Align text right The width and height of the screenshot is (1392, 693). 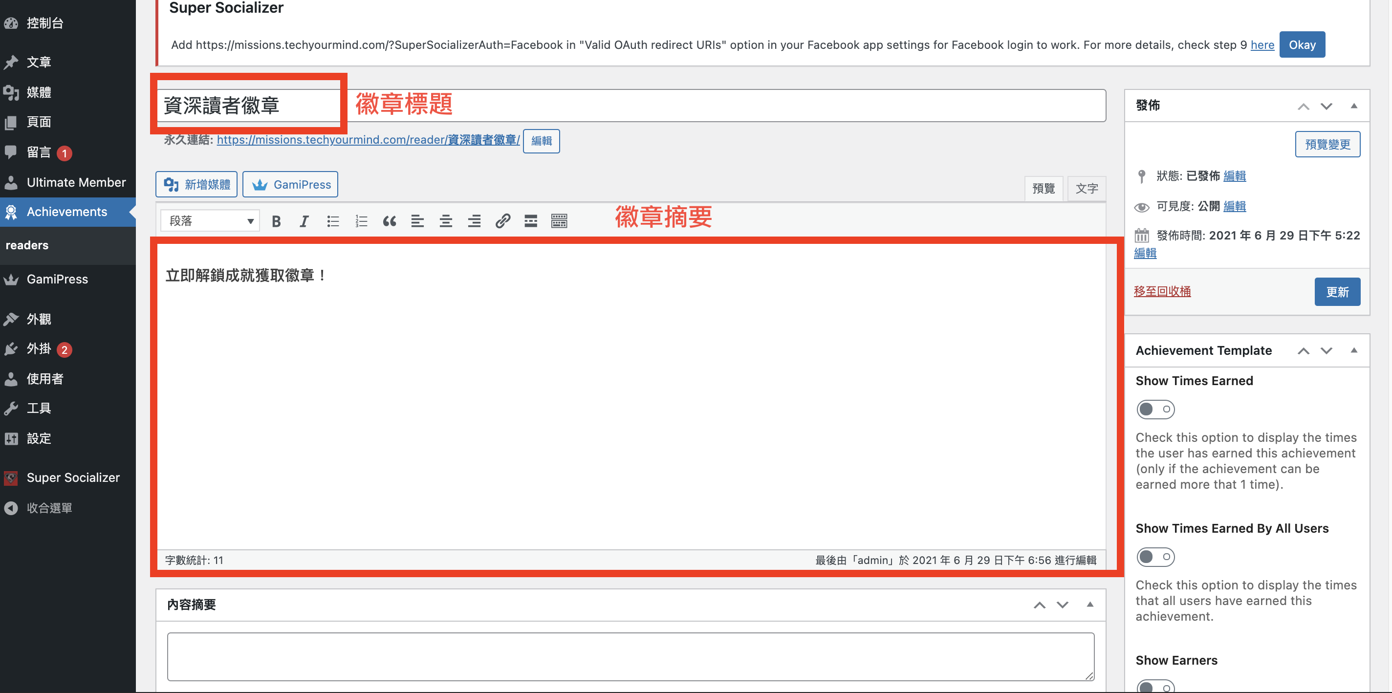474,221
